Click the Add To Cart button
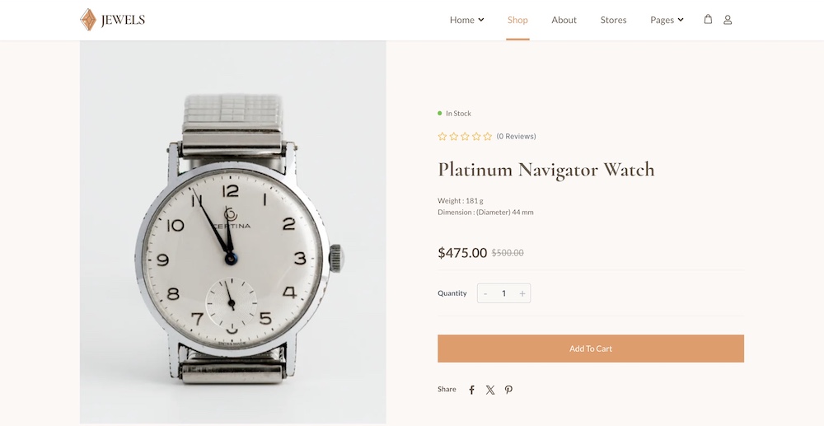 (x=591, y=349)
